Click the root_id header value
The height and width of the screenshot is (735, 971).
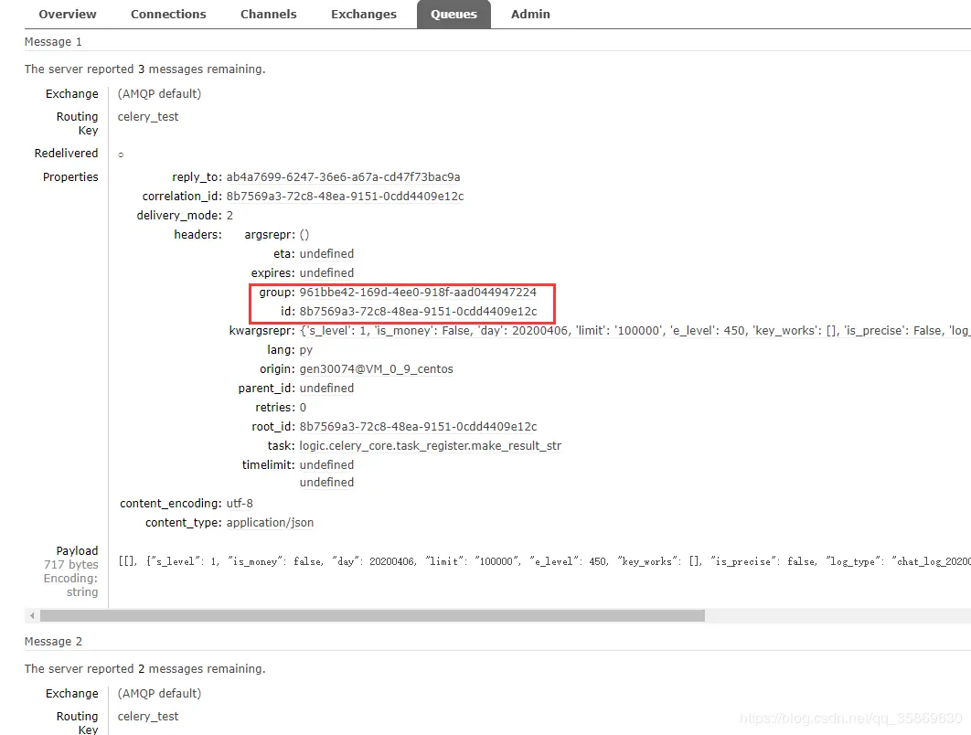[418, 427]
